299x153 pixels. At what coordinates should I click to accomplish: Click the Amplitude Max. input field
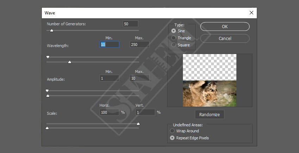pos(139,78)
